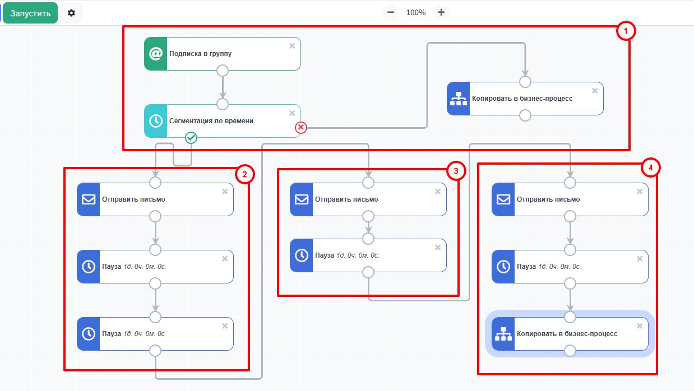The height and width of the screenshot is (391, 694).
Task: Delete the highlighted Копировать в бизнес-процесс block via X
Action: pos(640,326)
